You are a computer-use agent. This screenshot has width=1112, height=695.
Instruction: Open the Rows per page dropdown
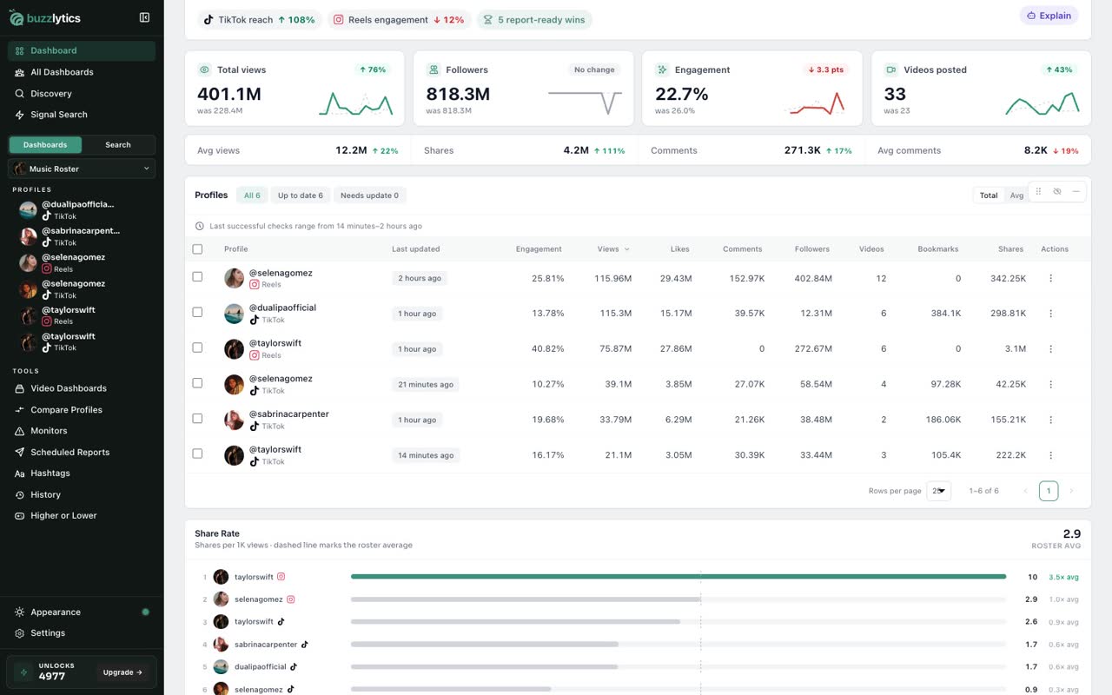pyautogui.click(x=938, y=491)
